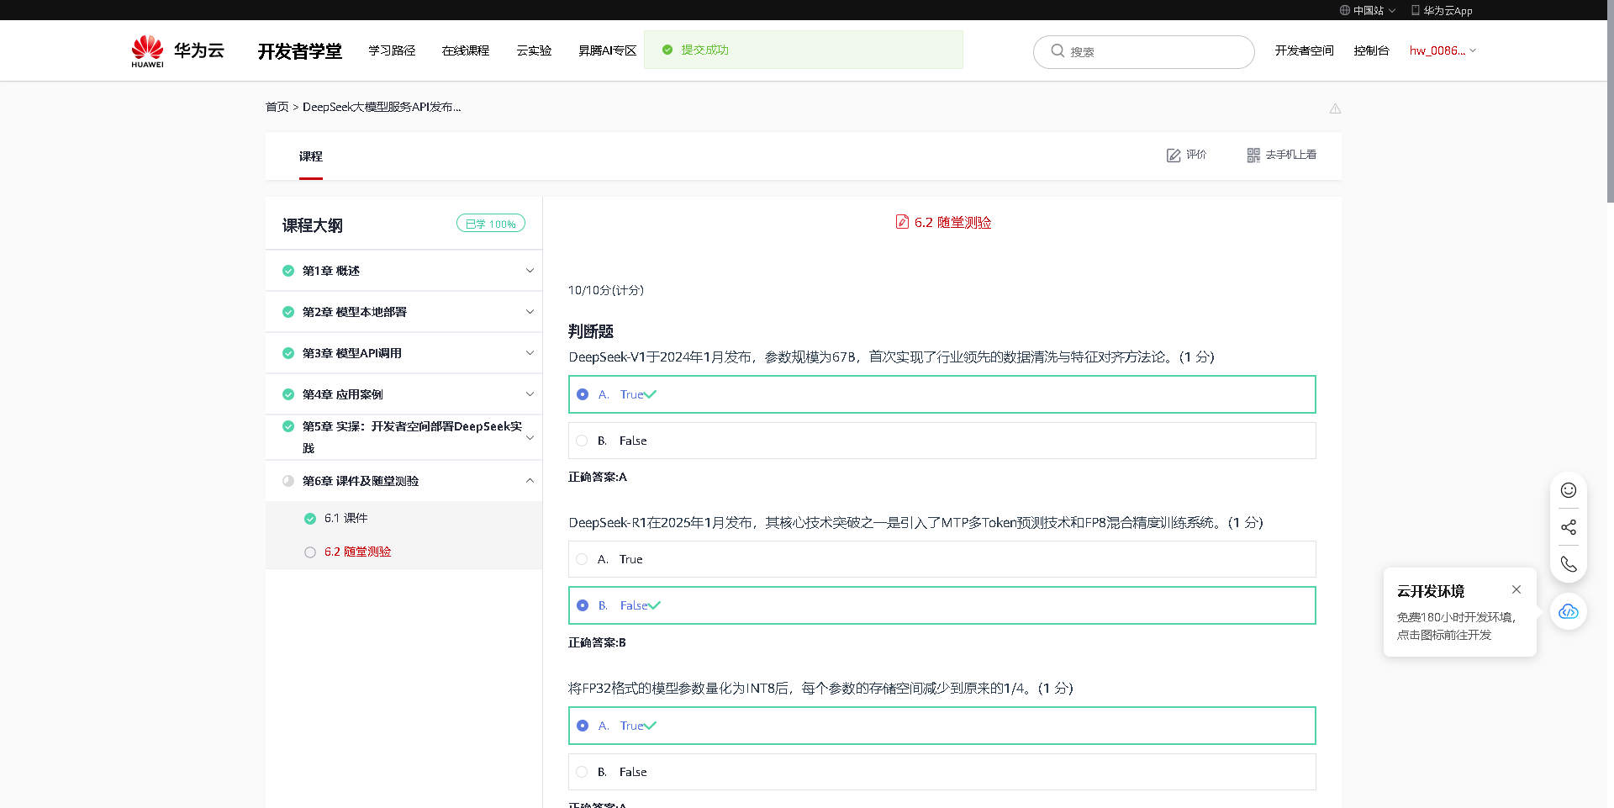The width and height of the screenshot is (1614, 808).
Task: Expand 第3章 模型API调用 chapter
Action: pos(530,353)
